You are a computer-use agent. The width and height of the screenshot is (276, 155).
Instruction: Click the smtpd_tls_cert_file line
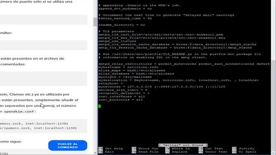point(161,34)
